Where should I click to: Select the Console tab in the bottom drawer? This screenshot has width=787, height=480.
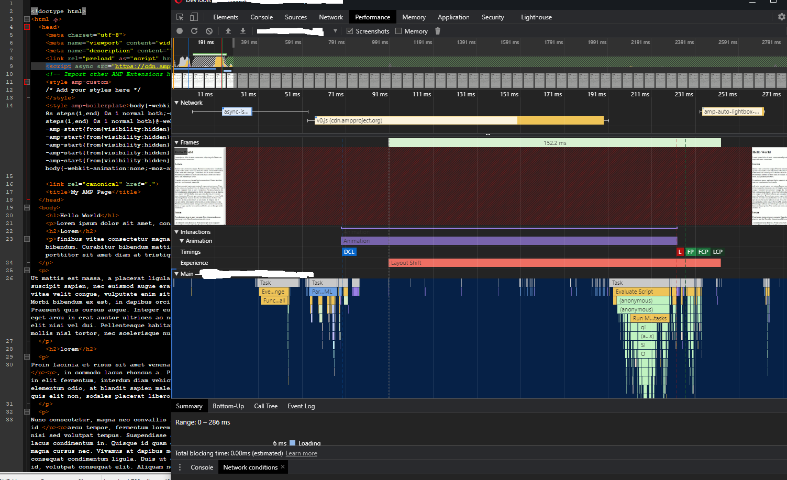pos(202,467)
